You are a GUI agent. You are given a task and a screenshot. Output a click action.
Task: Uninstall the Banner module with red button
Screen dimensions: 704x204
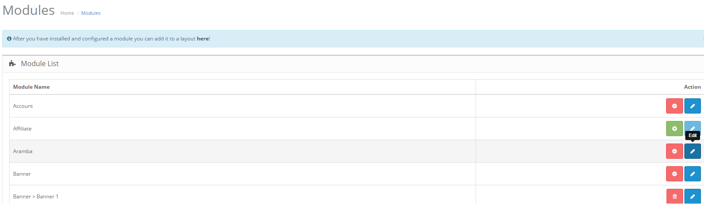click(674, 174)
